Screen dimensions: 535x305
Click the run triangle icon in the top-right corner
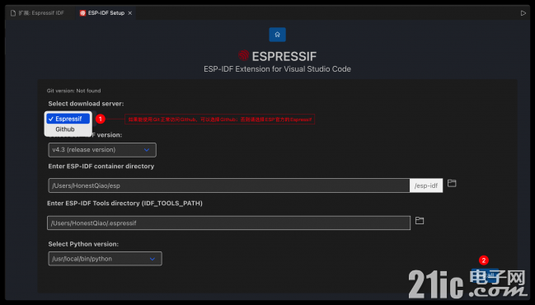(x=523, y=13)
